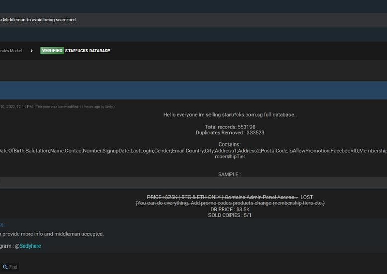Click the struck-through PRICE $25K line
The width and height of the screenshot is (387, 274).
(x=223, y=197)
